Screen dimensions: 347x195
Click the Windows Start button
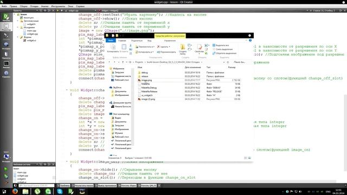click(4, 191)
